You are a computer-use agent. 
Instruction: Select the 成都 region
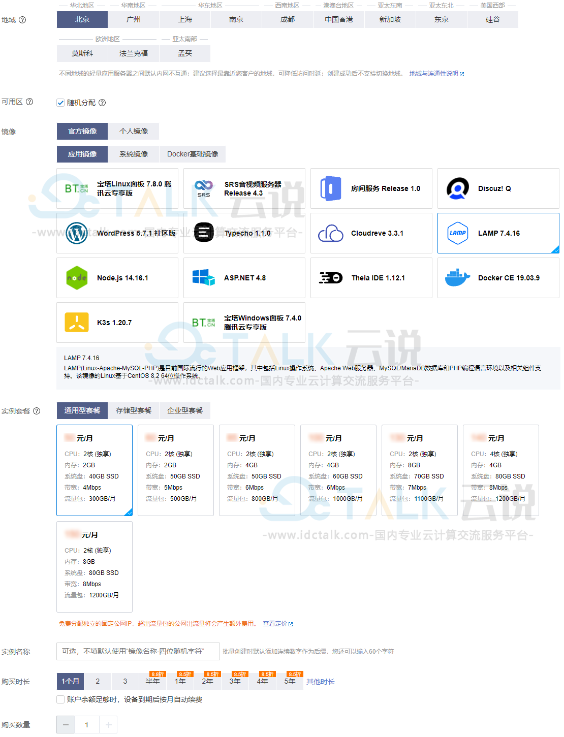[x=288, y=19]
